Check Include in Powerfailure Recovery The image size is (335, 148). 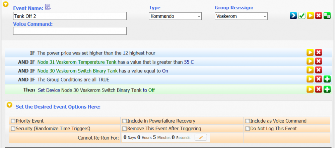pos(124,121)
